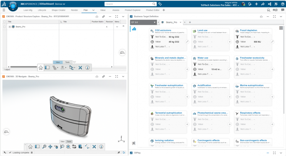Toggle visibility eye for Beamy_Pro row
This screenshot has height=156, width=286.
point(123,26)
